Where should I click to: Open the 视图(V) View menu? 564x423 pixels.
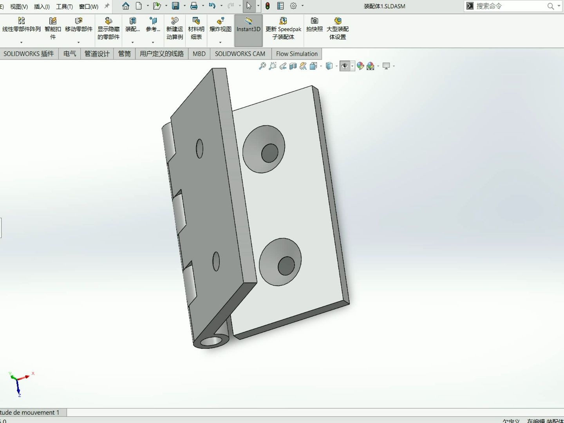(19, 6)
